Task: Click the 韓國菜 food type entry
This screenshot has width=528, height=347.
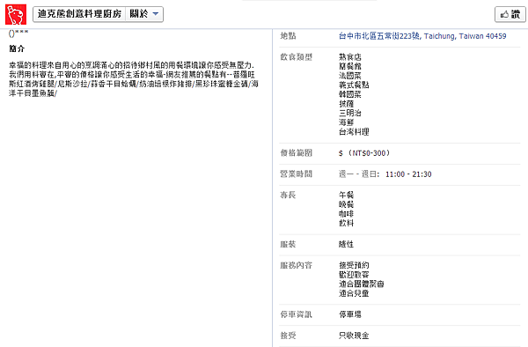Action: [x=350, y=94]
